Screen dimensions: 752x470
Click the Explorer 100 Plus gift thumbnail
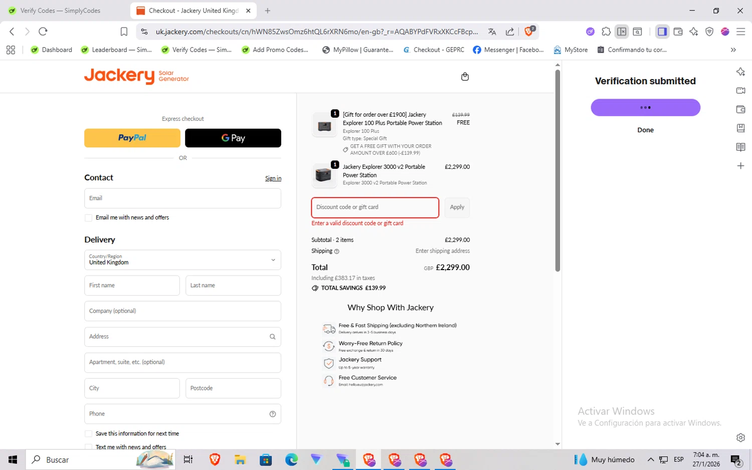pyautogui.click(x=324, y=125)
